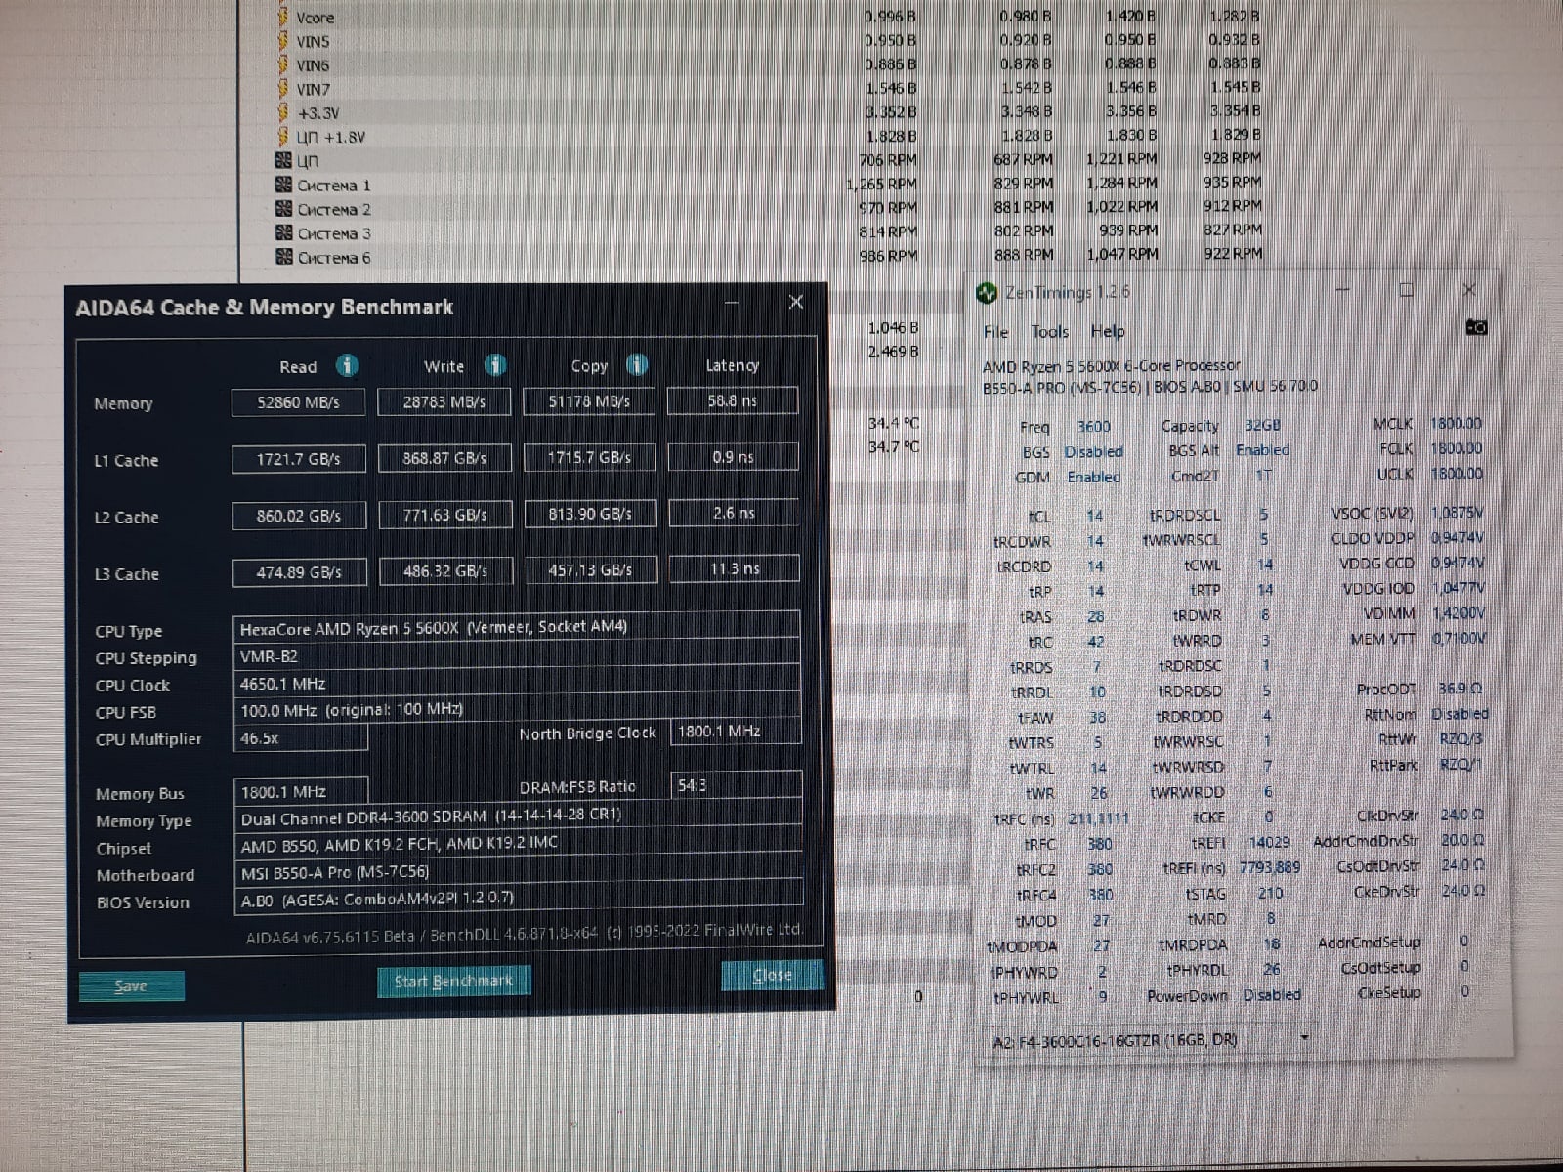
Task: Click the info icon next to Write
Action: [495, 365]
